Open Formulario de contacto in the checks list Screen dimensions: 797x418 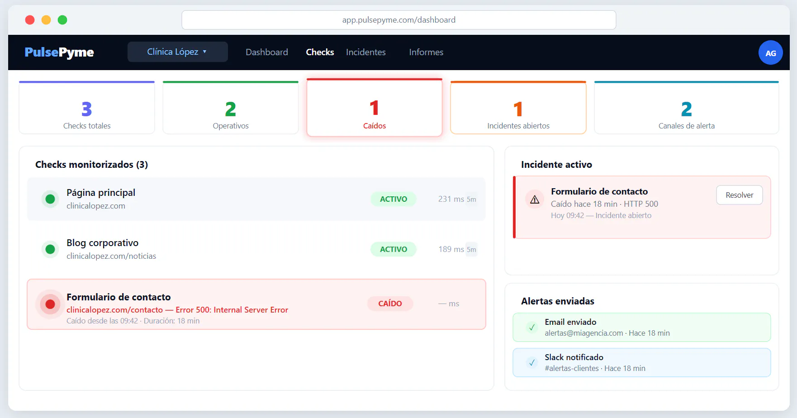(x=256, y=304)
